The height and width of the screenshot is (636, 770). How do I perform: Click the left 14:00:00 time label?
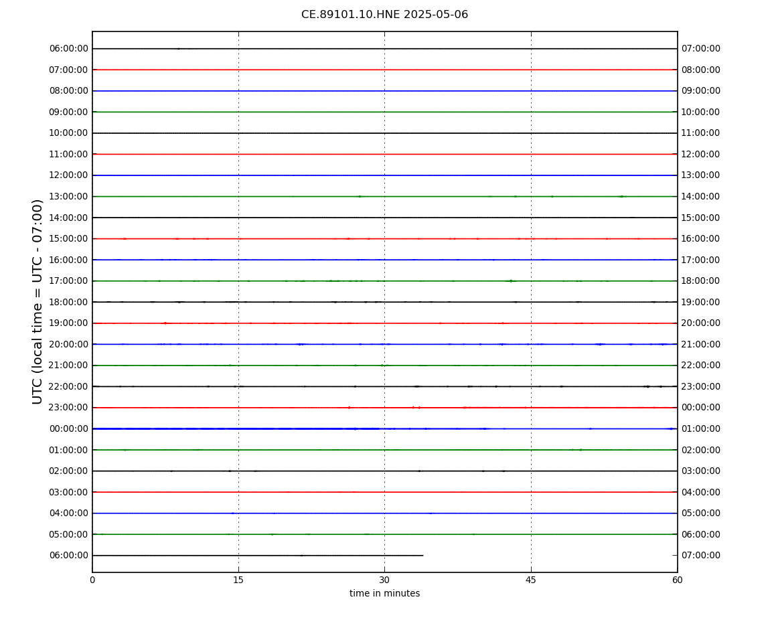click(68, 218)
